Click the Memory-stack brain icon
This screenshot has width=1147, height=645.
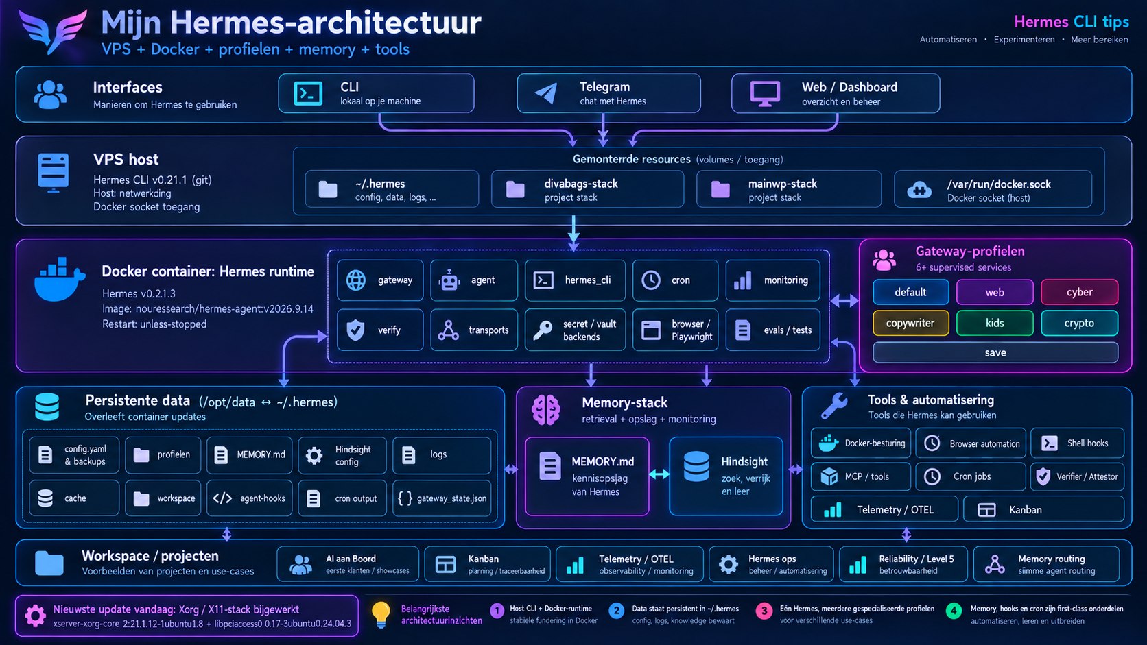[x=546, y=410]
